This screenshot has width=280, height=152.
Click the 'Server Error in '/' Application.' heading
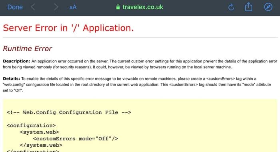tap(68, 28)
